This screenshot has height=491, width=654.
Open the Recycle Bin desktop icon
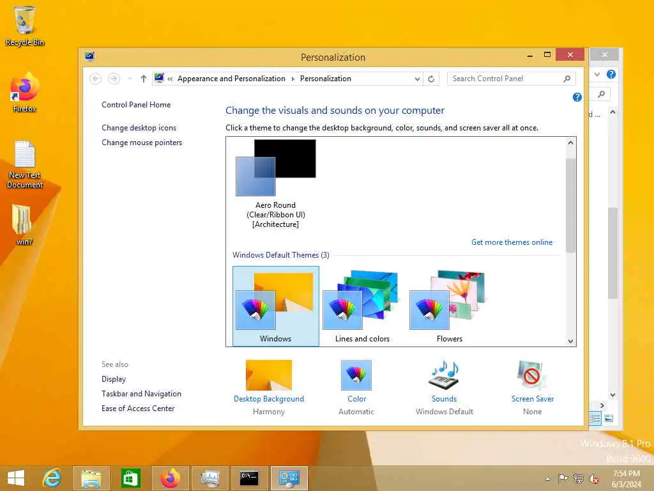point(25,26)
